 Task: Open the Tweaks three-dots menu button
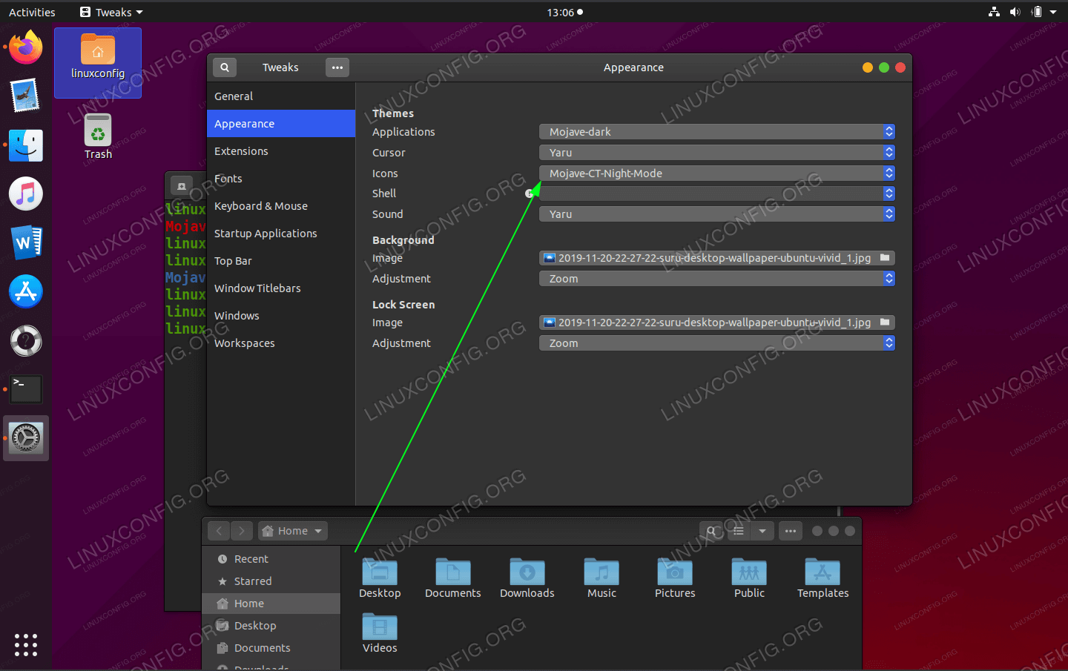[x=337, y=67]
